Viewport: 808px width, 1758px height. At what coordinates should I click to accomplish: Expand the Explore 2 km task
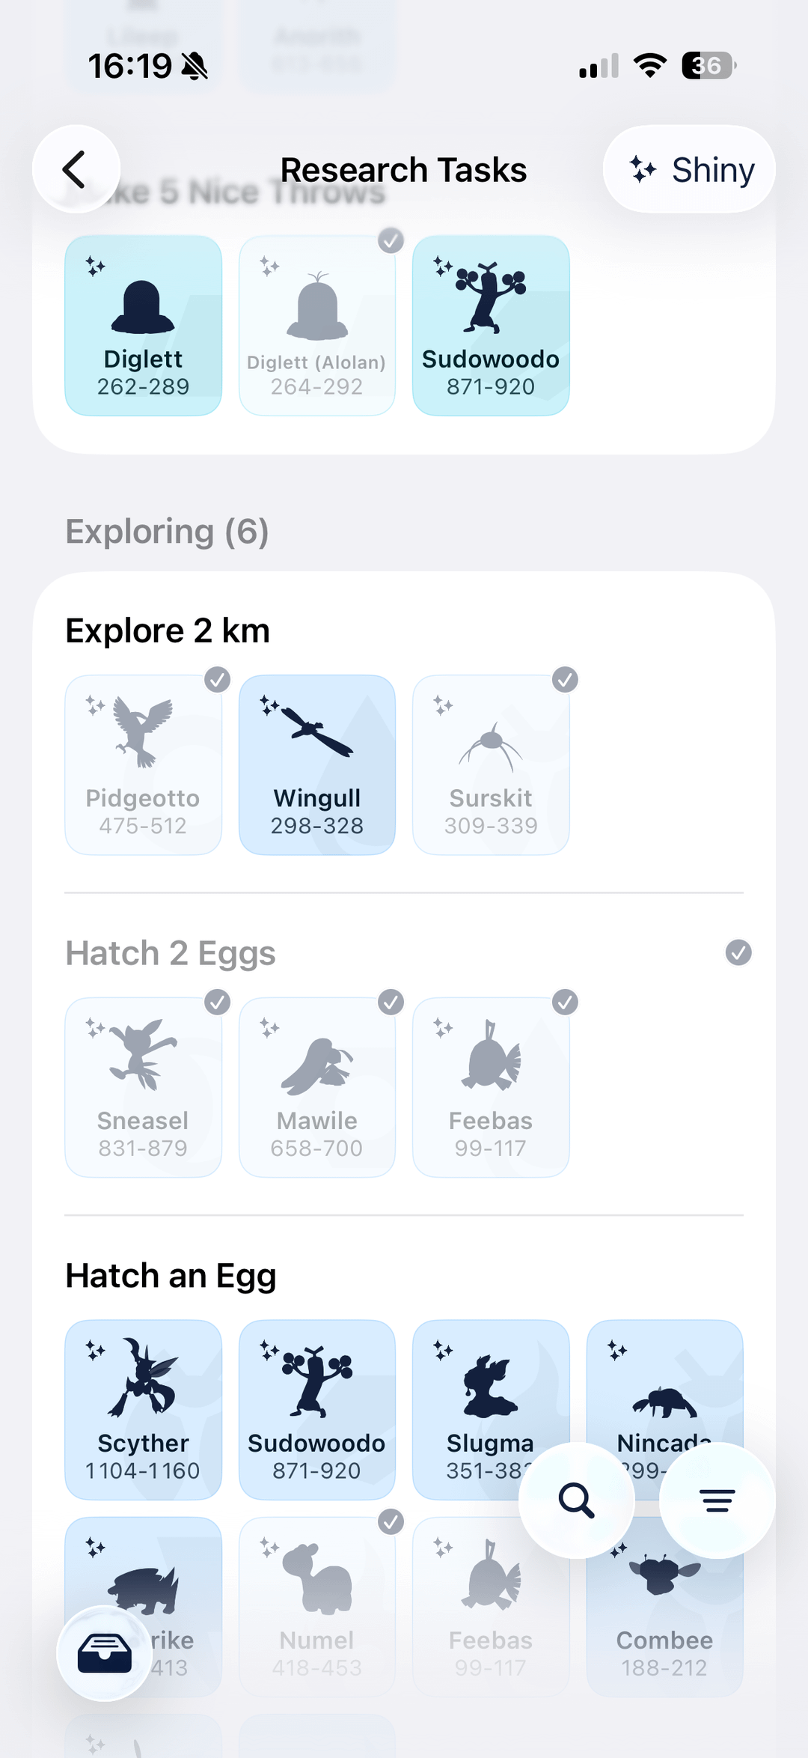click(x=168, y=630)
